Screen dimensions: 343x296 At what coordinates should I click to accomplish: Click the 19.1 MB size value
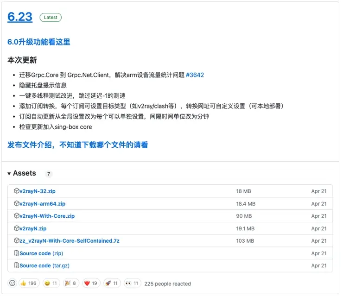coord(245,229)
